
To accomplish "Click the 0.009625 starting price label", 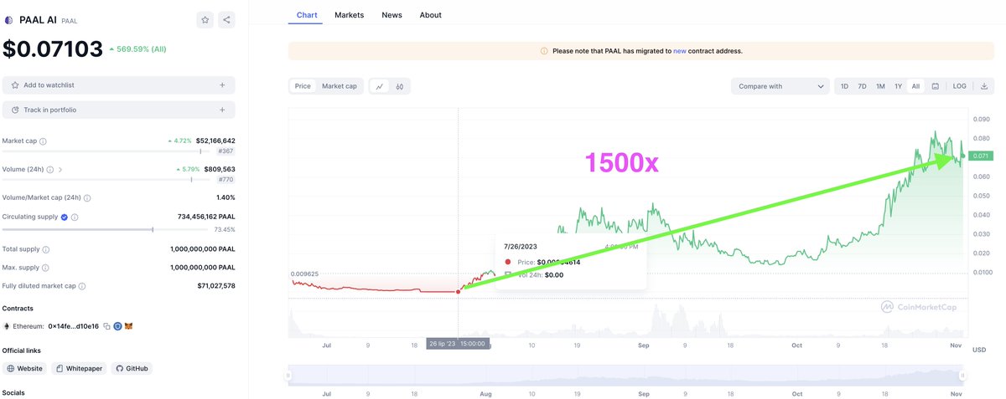I will tap(303, 274).
